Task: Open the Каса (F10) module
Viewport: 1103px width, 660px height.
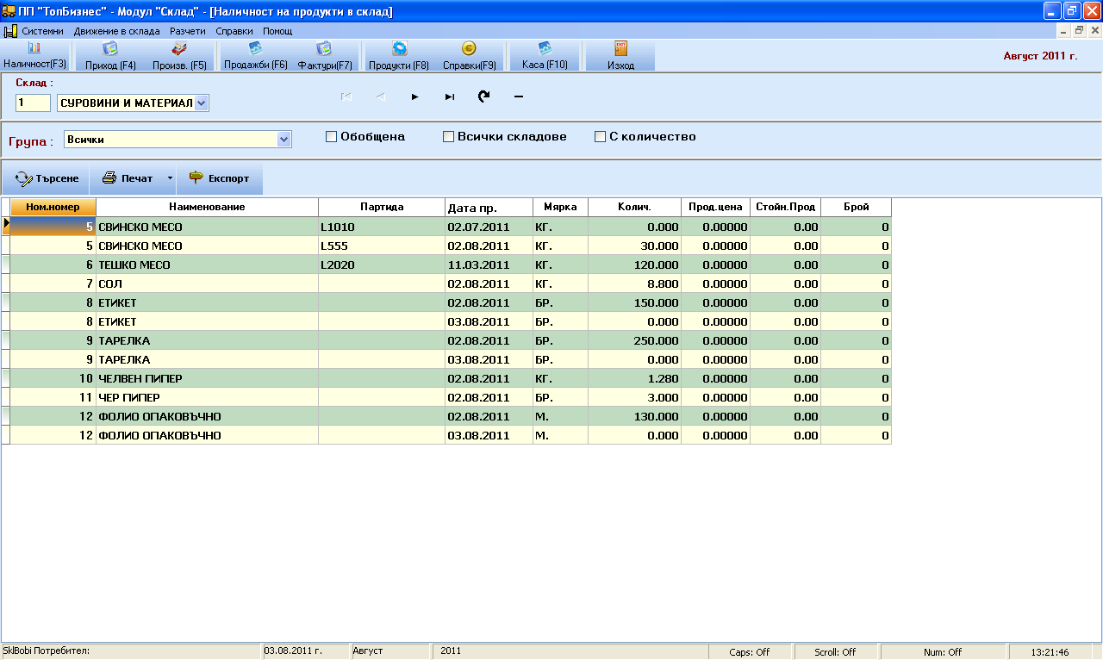Action: [x=545, y=55]
